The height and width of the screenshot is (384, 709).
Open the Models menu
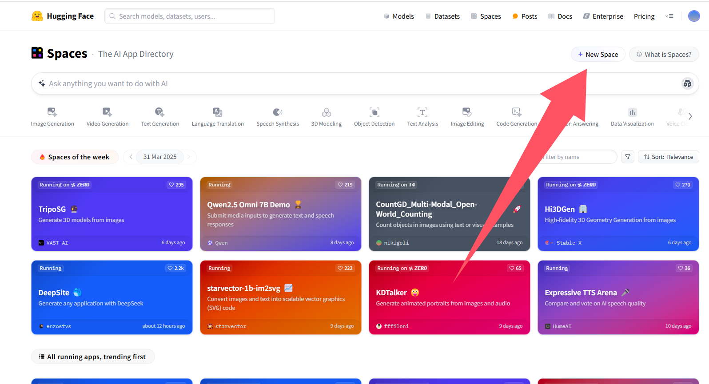(398, 16)
